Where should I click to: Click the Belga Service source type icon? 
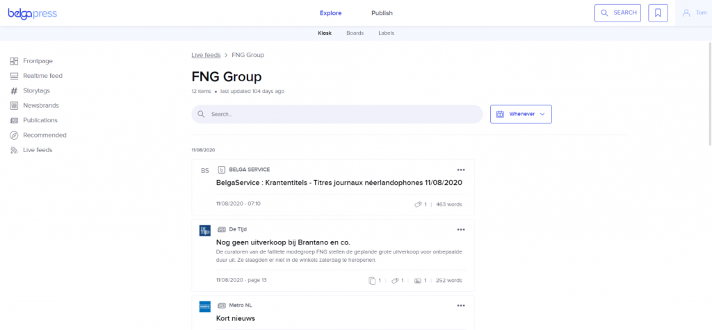point(222,170)
